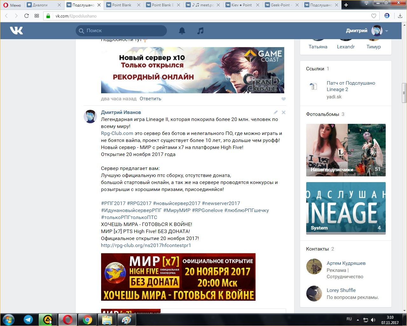Image resolution: width=407 pixels, height=326 pixels.
Task: Open VK music player icon
Action: (200, 31)
